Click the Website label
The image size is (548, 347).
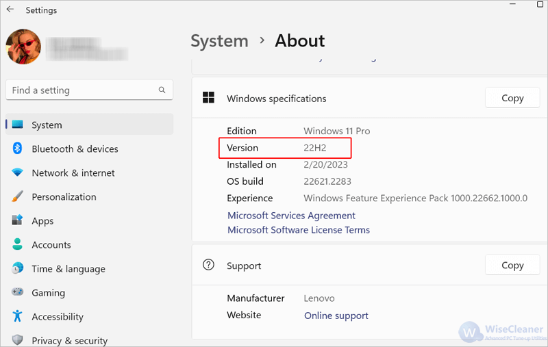pos(244,315)
